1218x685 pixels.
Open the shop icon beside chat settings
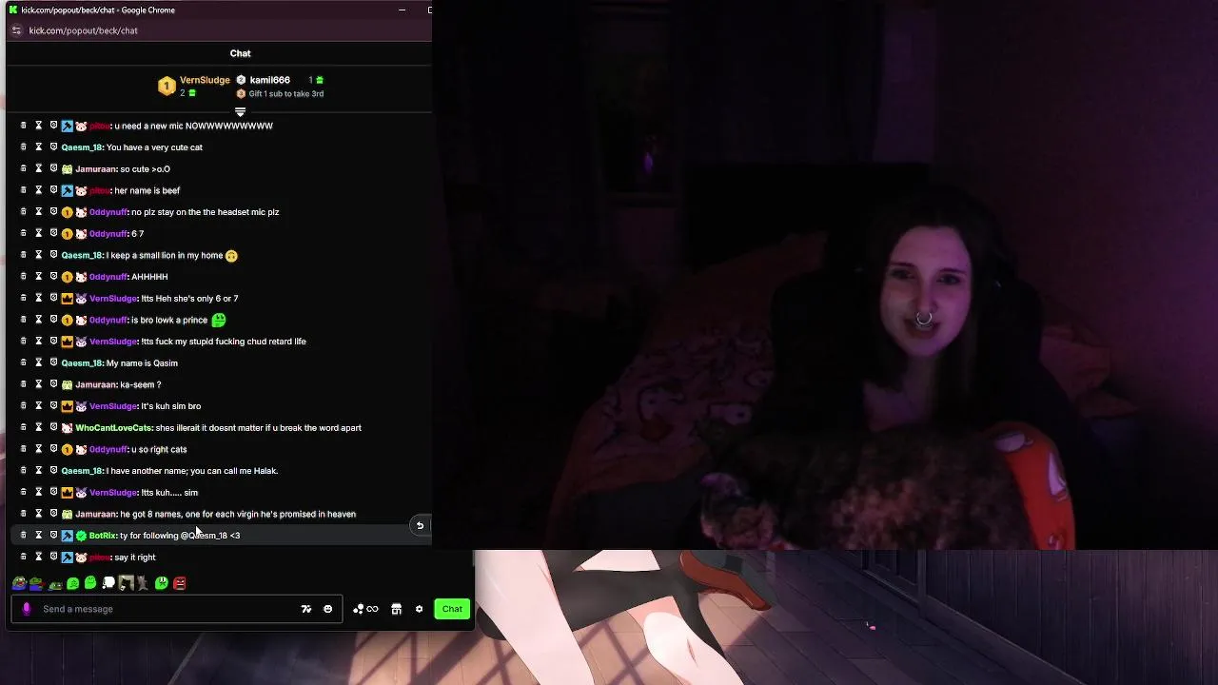pos(397,609)
